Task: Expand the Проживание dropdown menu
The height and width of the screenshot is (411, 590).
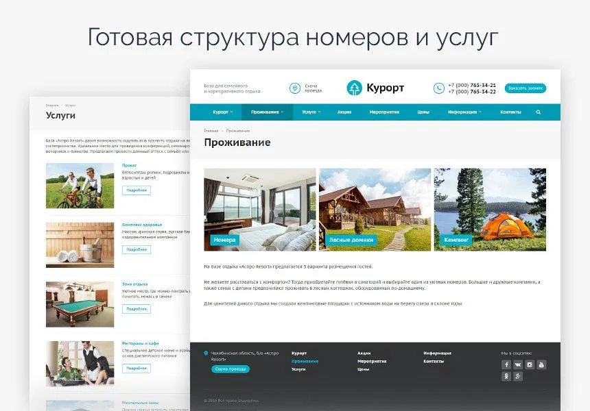Action: pyautogui.click(x=268, y=111)
